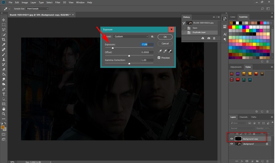Screen dimensions: 275x163
Task: Select the Move tool
Action: point(4,20)
